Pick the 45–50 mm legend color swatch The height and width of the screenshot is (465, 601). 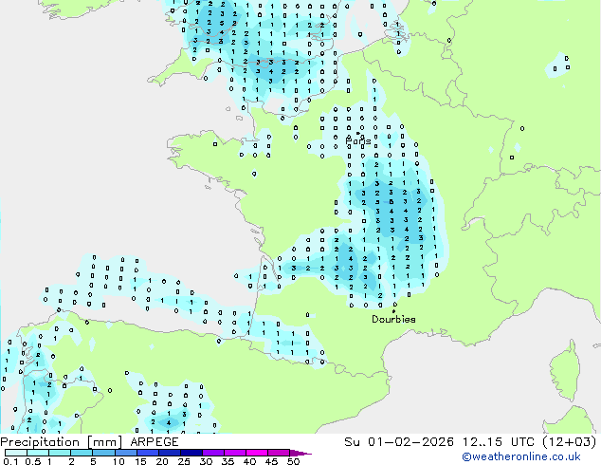279,453
